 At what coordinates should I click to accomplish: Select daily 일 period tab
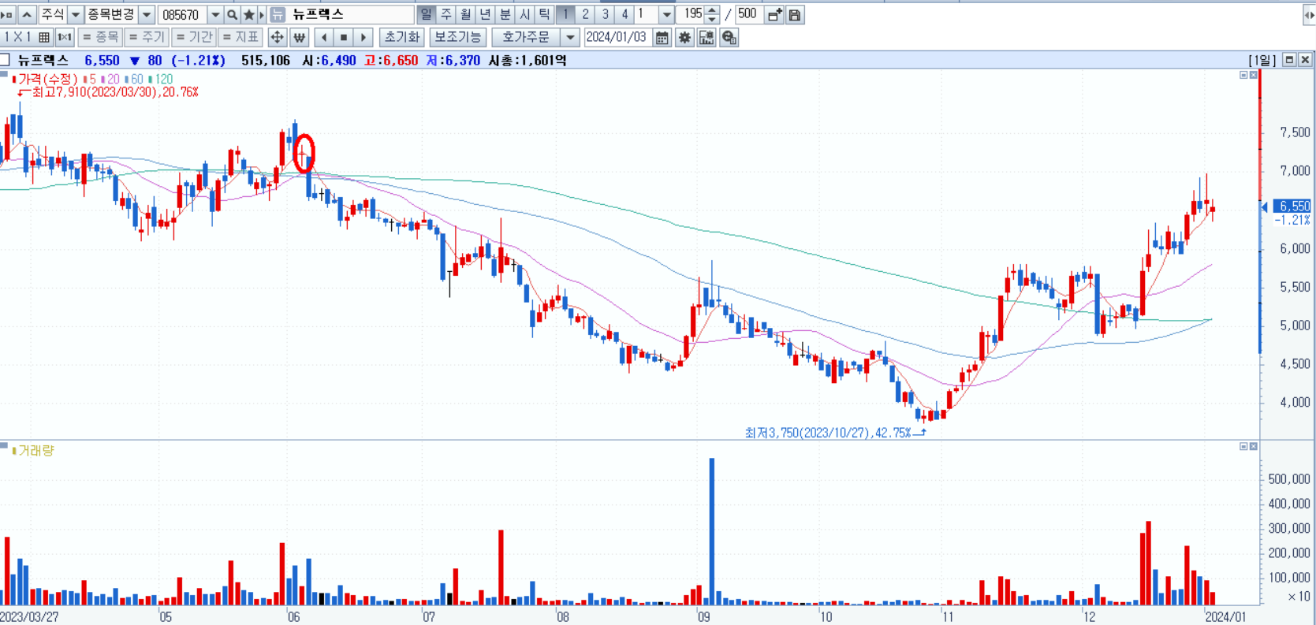(427, 14)
